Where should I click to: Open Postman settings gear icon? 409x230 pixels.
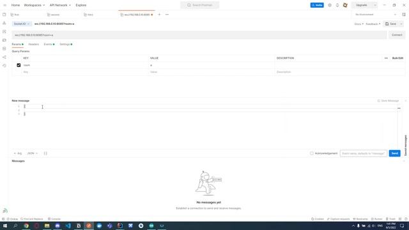(x=330, y=5)
